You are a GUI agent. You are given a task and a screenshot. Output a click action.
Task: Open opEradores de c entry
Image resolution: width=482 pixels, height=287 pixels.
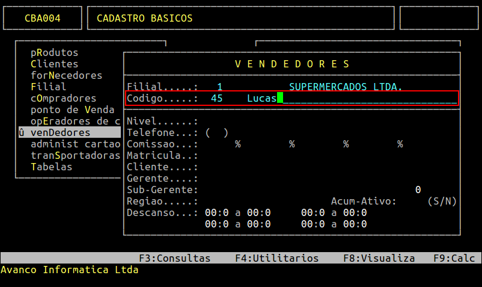tap(75, 121)
